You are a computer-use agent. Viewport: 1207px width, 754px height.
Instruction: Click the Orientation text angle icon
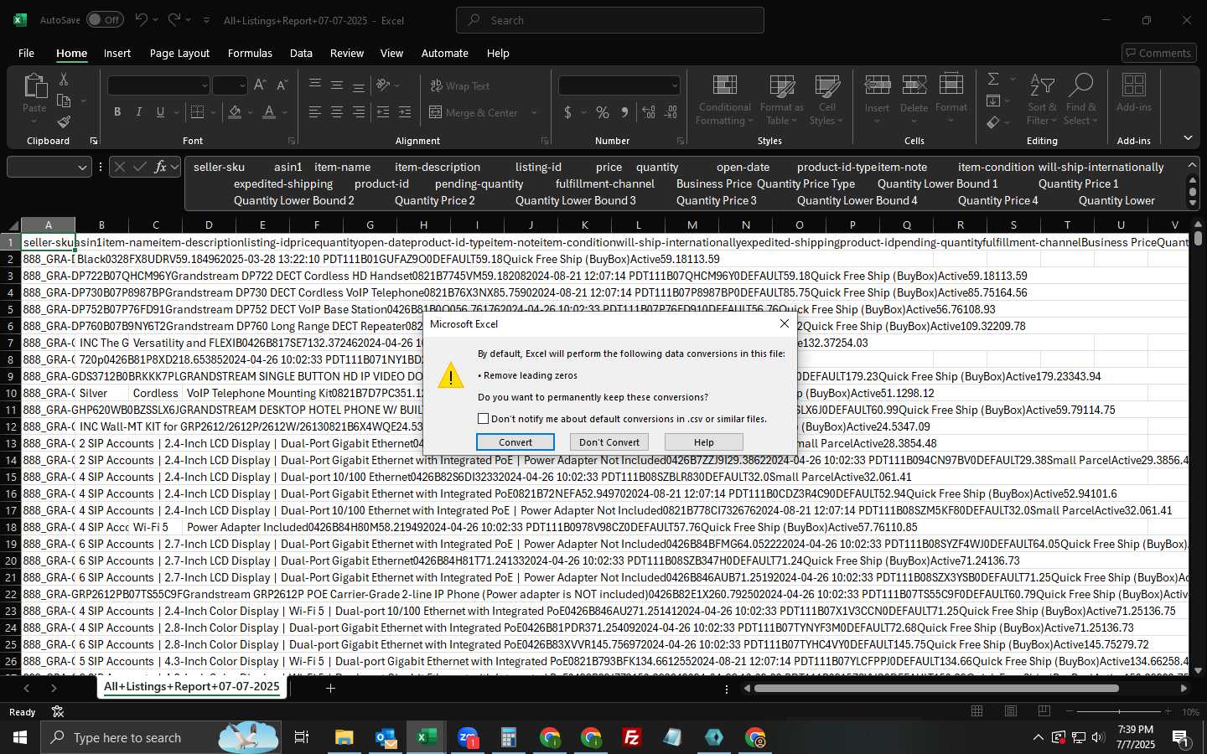(384, 85)
